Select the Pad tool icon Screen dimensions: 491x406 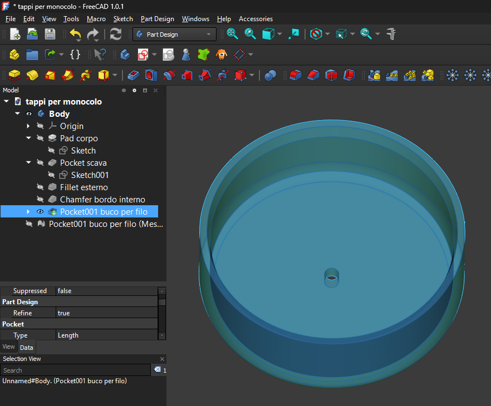tap(14, 75)
